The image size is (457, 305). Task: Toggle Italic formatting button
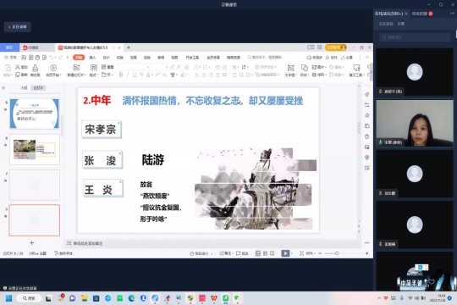[127, 75]
